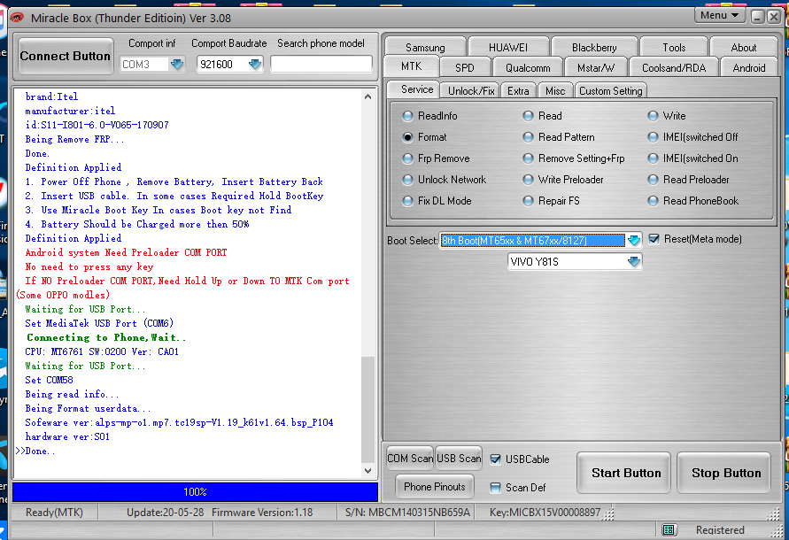Click the Miracle Box red logo icon

pos(17,18)
